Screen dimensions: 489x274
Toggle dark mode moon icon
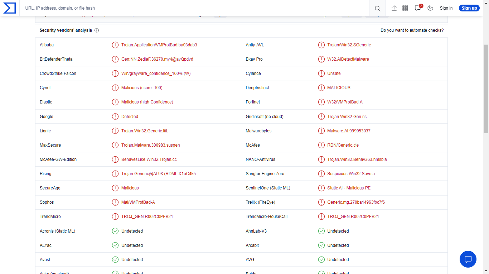pyautogui.click(x=430, y=8)
